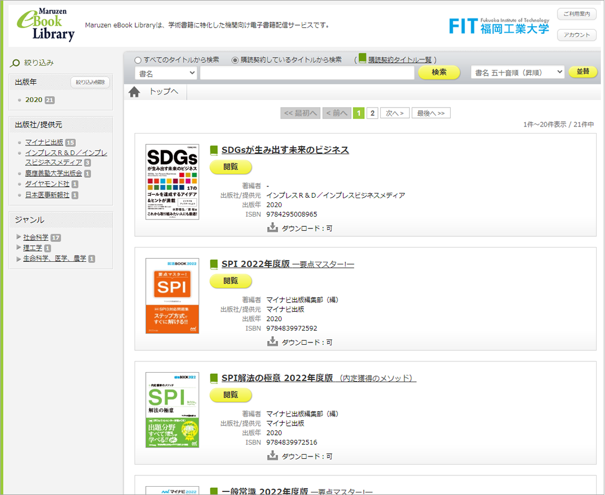Open SDGsが生み出す未来のビジネス title link
The height and width of the screenshot is (495, 605).
285,150
